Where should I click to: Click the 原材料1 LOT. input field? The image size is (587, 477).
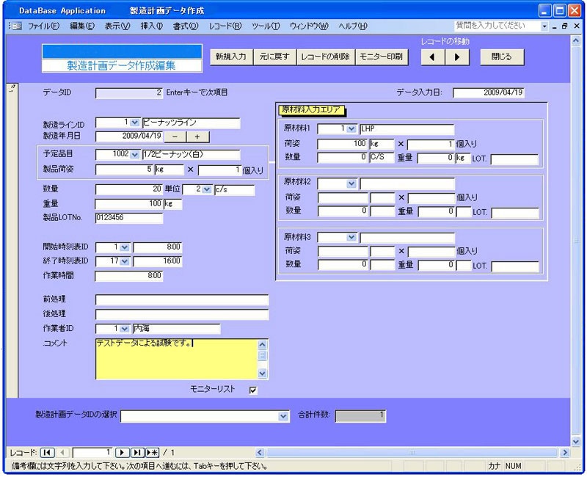514,159
